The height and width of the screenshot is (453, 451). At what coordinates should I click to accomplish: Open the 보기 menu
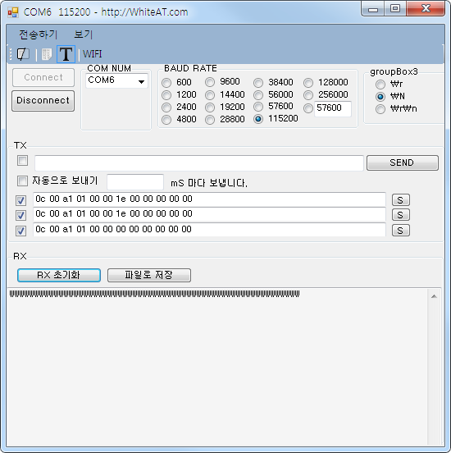coord(83,34)
